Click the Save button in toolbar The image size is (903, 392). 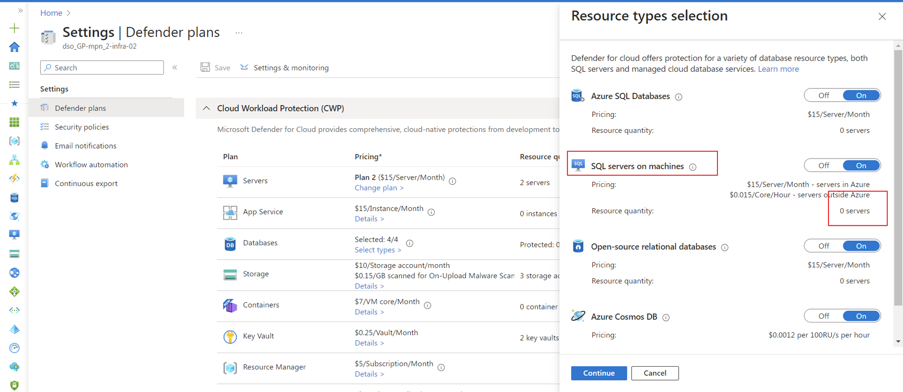pyautogui.click(x=216, y=67)
